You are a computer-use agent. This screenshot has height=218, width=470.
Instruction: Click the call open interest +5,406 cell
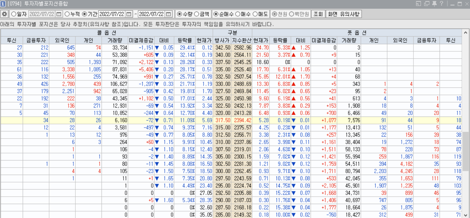coord(141,69)
